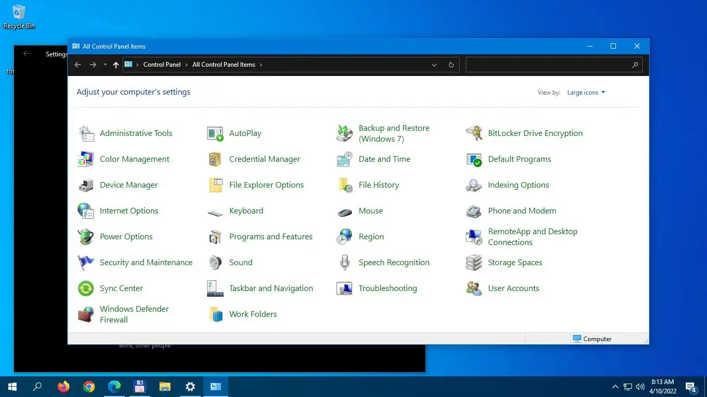Screen dimensions: 707x397
Task: Open the File Explorer Options icon
Action: (x=215, y=185)
